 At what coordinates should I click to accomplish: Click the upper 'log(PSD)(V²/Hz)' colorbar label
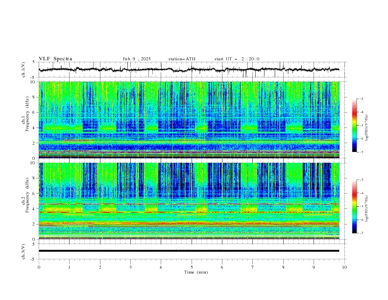(x=367, y=128)
